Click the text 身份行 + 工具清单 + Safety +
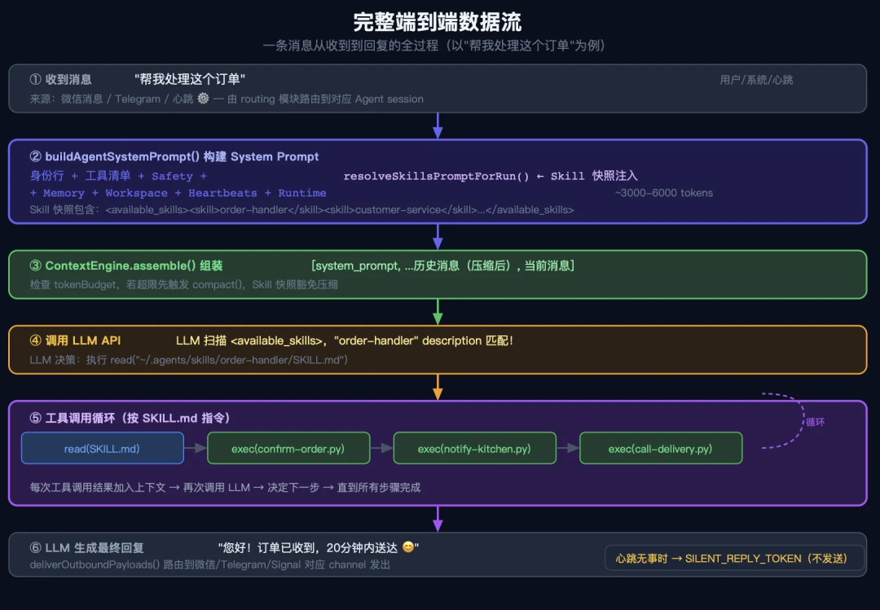Viewport: 880px width, 610px height. [x=118, y=176]
